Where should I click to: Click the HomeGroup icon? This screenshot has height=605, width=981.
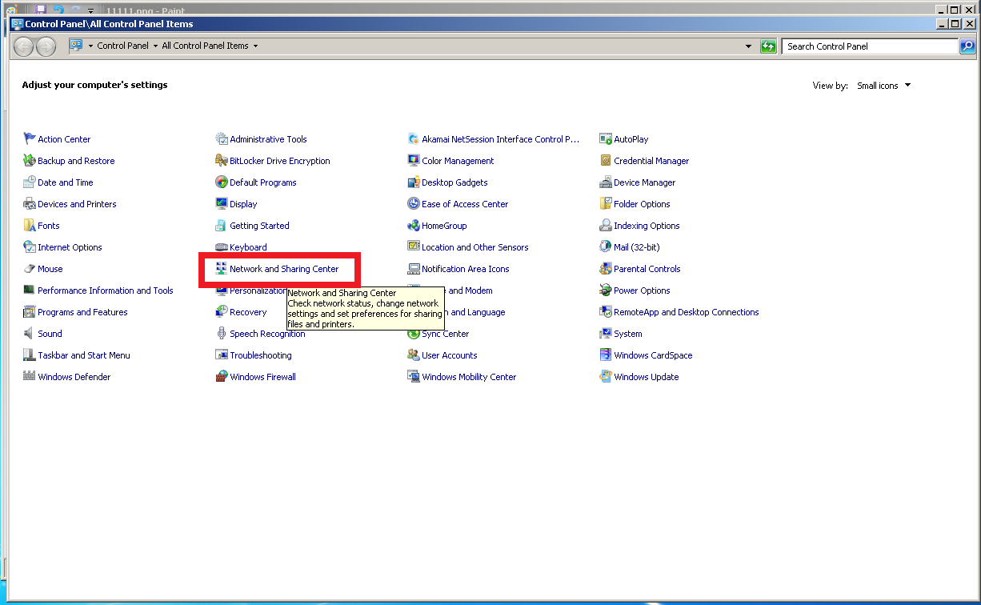pyautogui.click(x=414, y=226)
